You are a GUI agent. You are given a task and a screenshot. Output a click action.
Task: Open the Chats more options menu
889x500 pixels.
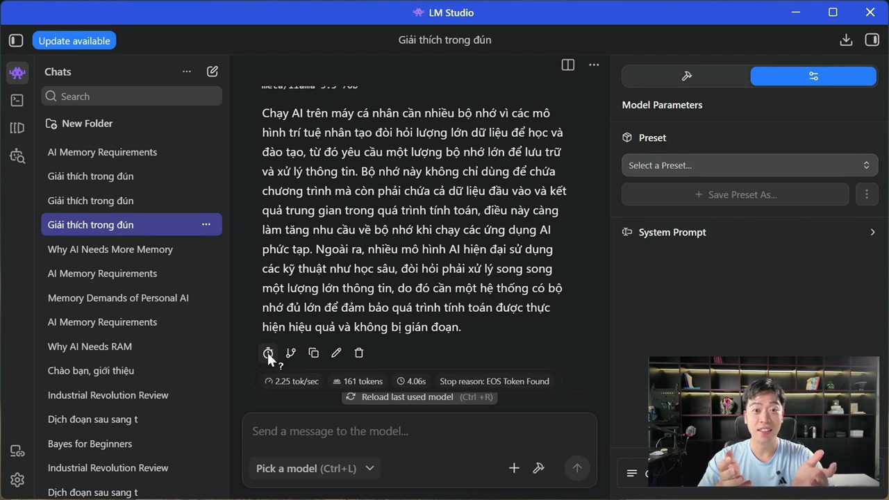tap(186, 72)
